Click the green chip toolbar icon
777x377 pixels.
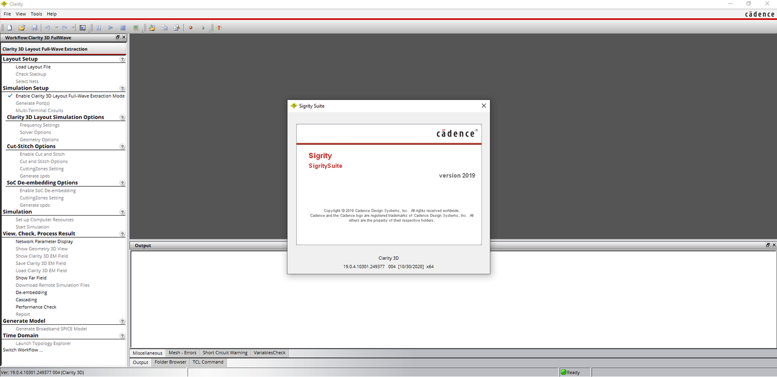pyautogui.click(x=136, y=28)
